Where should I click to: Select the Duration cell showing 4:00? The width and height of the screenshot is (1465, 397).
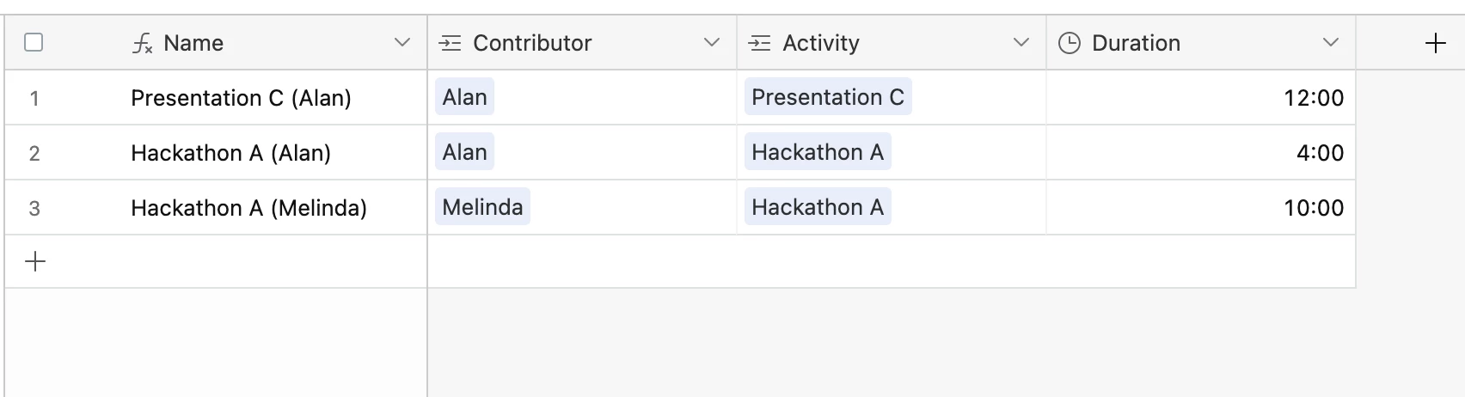pyautogui.click(x=1200, y=153)
